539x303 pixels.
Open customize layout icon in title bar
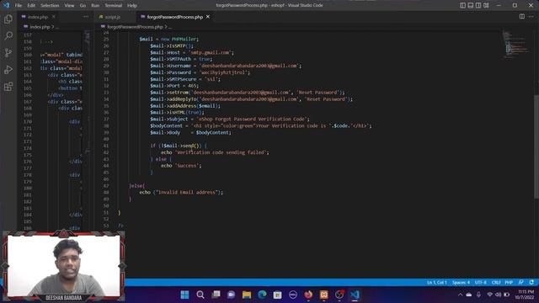pos(486,5)
